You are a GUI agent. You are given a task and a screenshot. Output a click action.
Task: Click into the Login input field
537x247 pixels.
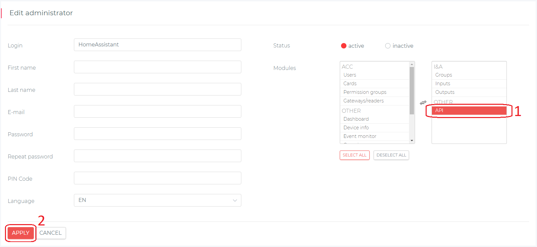(157, 45)
